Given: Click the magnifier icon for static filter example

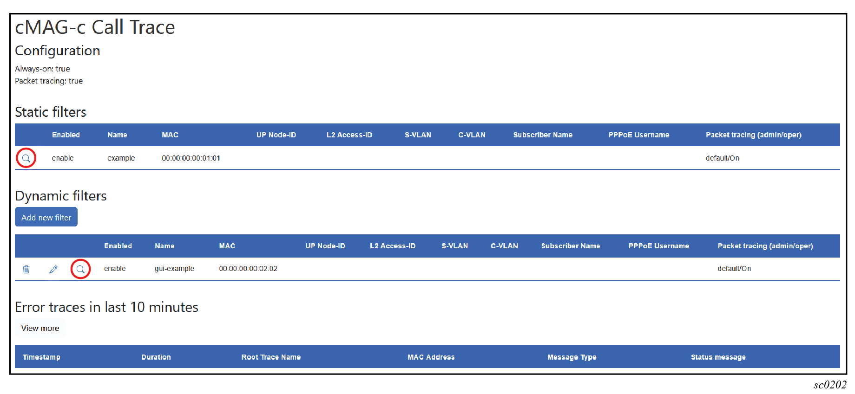Looking at the screenshot, I should [x=26, y=158].
